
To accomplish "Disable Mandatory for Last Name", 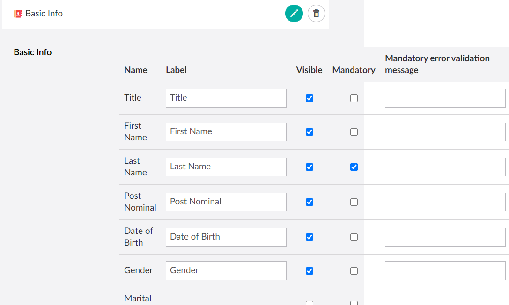I will click(354, 167).
